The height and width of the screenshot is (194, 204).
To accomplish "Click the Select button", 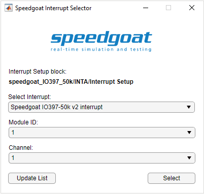I will 172,178.
